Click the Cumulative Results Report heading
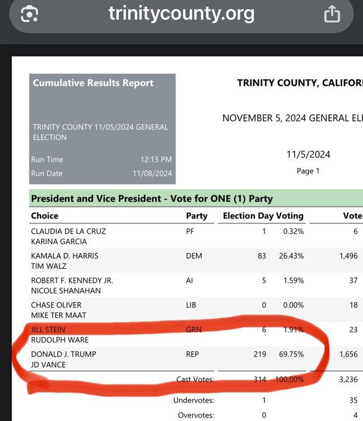 click(93, 83)
